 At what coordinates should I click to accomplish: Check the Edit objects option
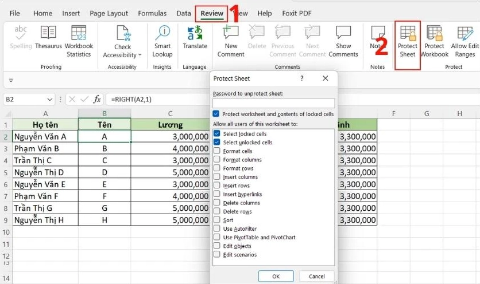coord(216,246)
